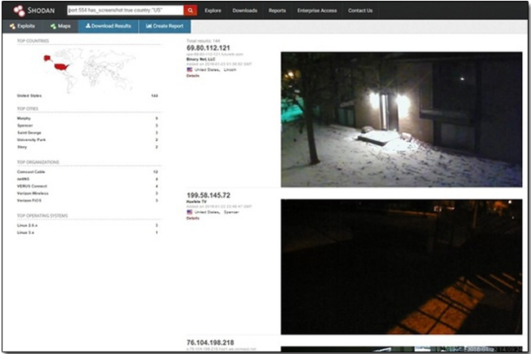Filter by Spencer in Top Cities

(25, 126)
